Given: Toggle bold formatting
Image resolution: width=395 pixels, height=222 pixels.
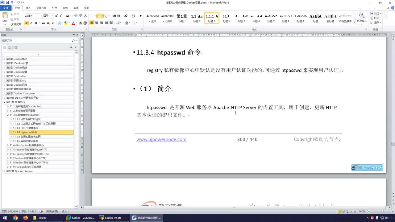Looking at the screenshot, I should tap(27, 23).
